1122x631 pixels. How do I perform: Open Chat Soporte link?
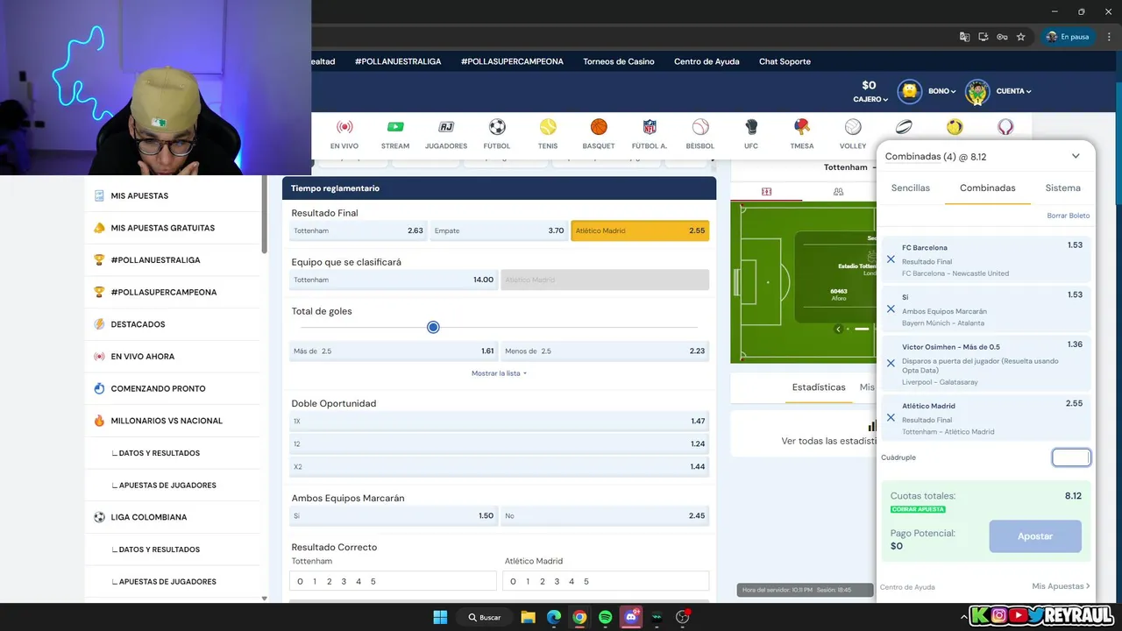coord(785,61)
